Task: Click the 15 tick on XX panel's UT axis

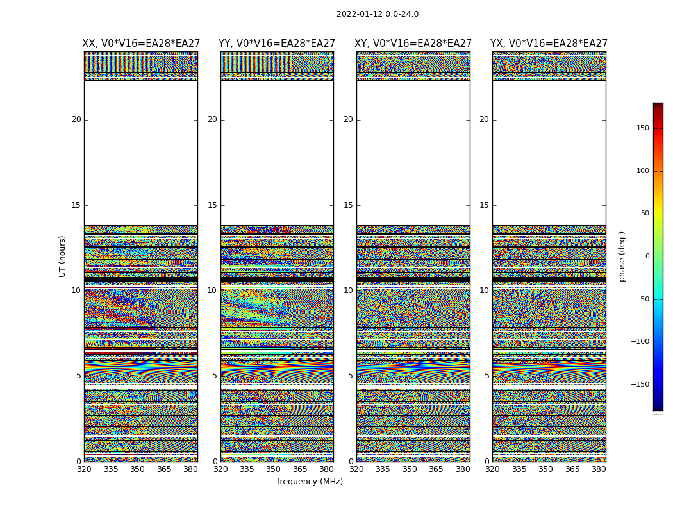Action: (76, 205)
